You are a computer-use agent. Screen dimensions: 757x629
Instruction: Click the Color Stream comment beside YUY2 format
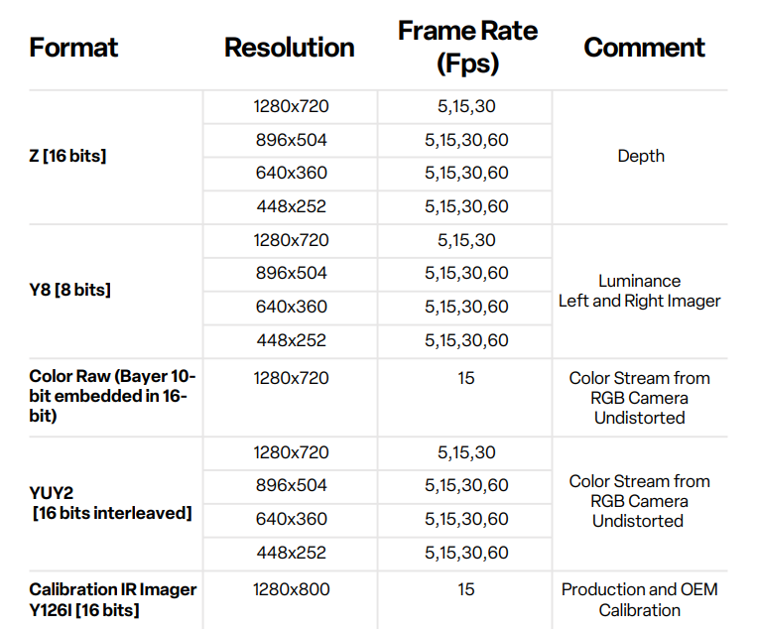639,501
